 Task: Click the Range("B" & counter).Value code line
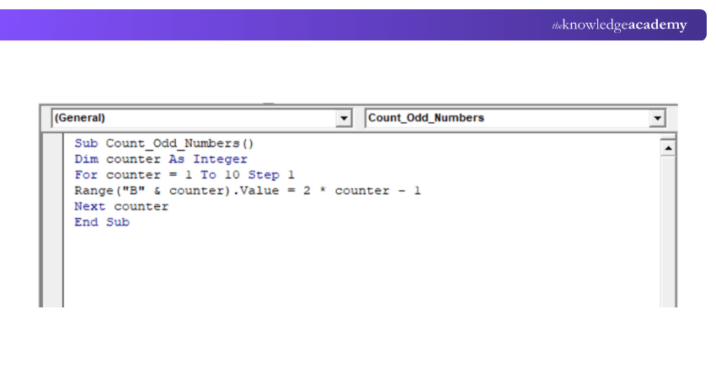248,190
